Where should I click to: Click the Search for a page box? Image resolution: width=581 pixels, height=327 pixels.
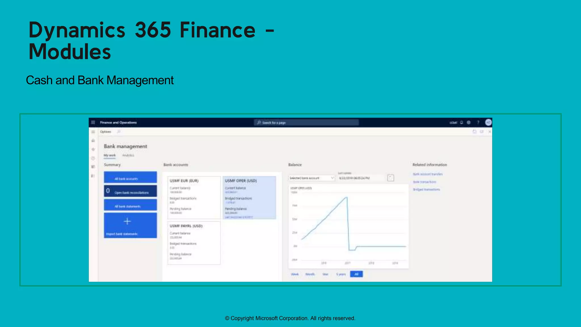pyautogui.click(x=306, y=123)
